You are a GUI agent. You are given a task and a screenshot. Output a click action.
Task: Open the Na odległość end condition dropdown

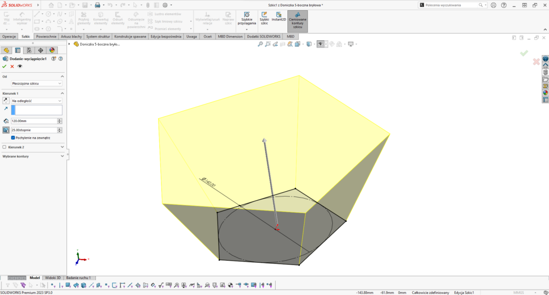tap(36, 101)
